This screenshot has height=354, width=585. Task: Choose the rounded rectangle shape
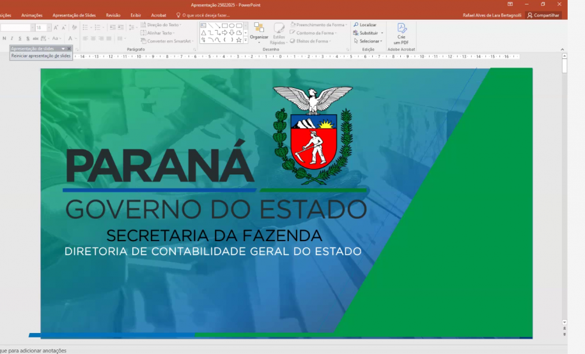(238, 26)
